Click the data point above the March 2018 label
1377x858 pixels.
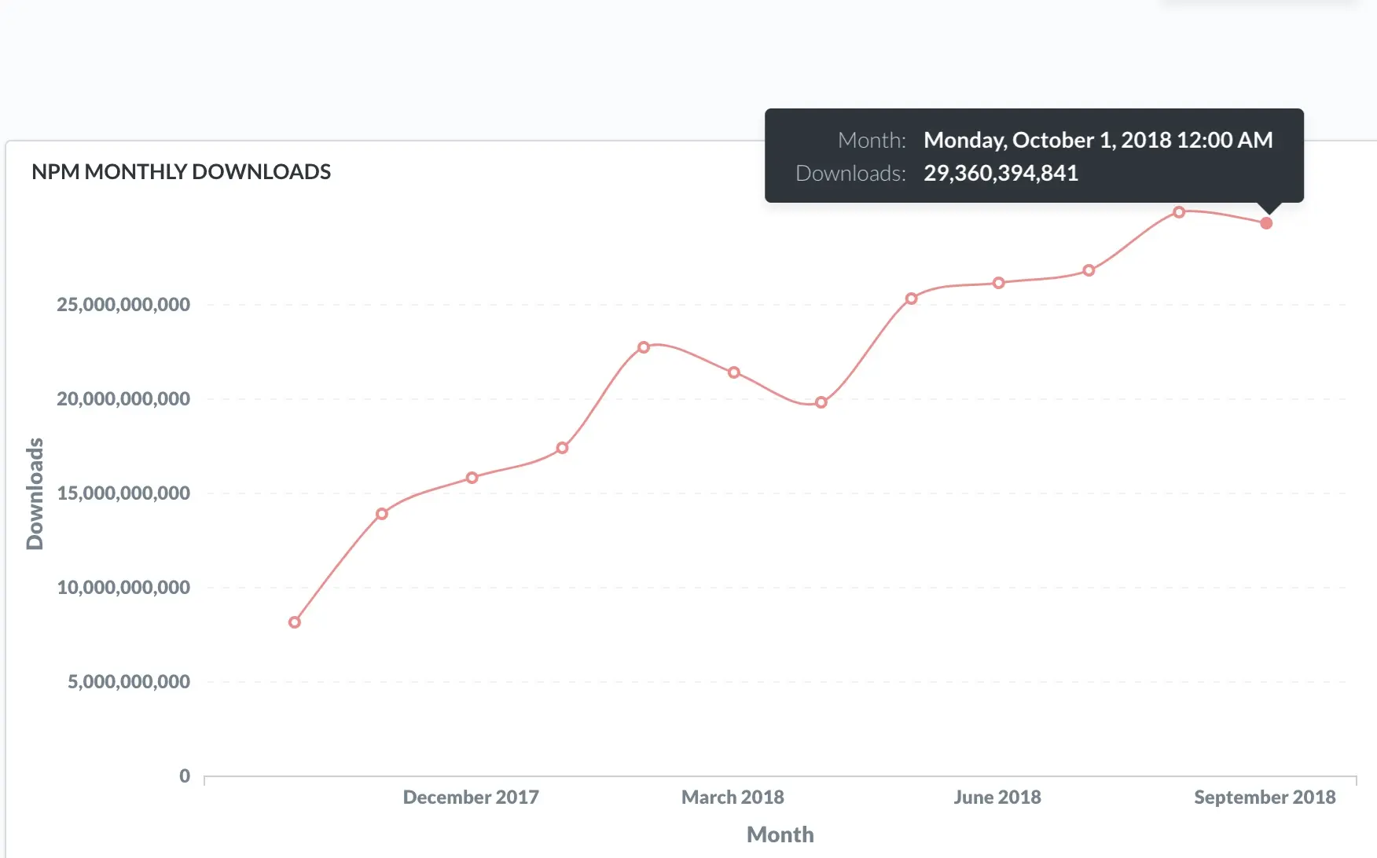[x=733, y=372]
